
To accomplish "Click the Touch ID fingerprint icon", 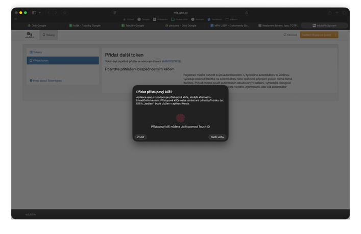I will click(180, 118).
